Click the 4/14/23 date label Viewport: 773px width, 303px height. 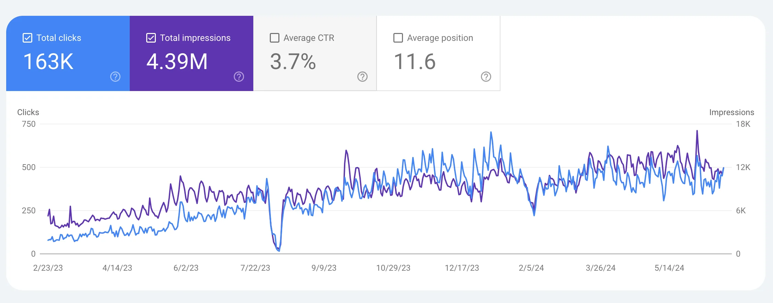117,268
